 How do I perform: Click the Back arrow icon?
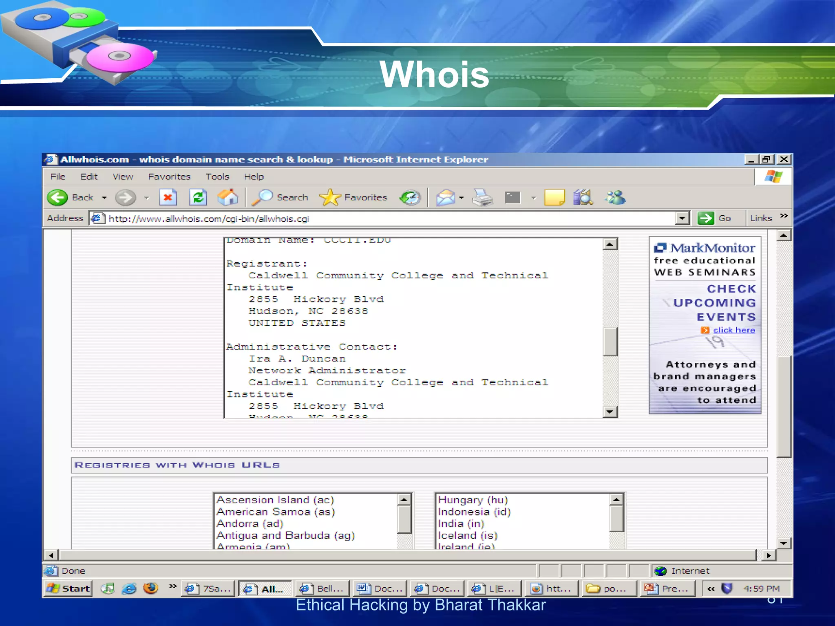point(58,198)
